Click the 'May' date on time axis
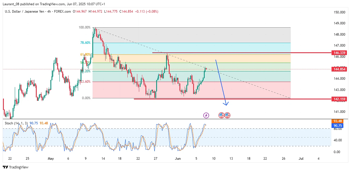 click(x=51, y=159)
